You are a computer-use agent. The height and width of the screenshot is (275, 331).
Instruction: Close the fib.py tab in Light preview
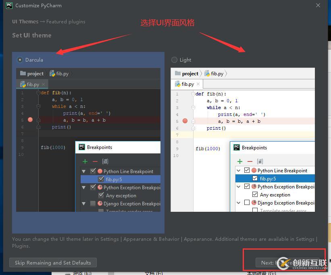tap(198, 84)
